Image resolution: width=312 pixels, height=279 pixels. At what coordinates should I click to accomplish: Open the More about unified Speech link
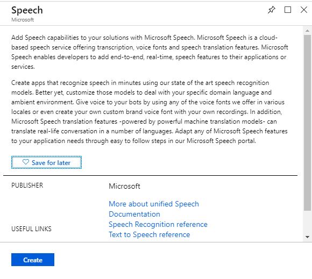(x=154, y=204)
